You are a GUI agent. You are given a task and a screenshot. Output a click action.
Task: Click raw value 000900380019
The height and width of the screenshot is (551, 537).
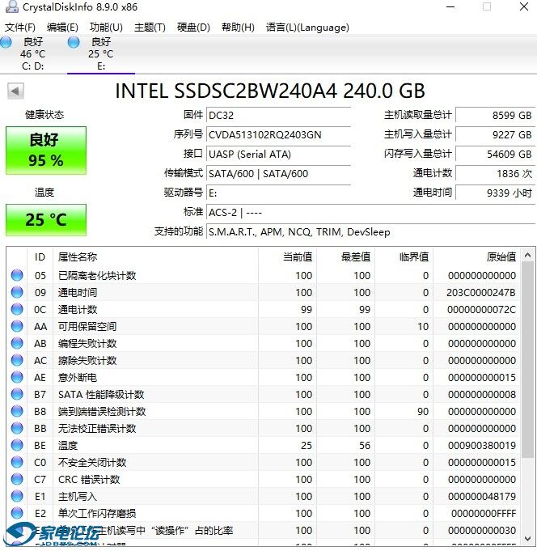pyautogui.click(x=481, y=445)
